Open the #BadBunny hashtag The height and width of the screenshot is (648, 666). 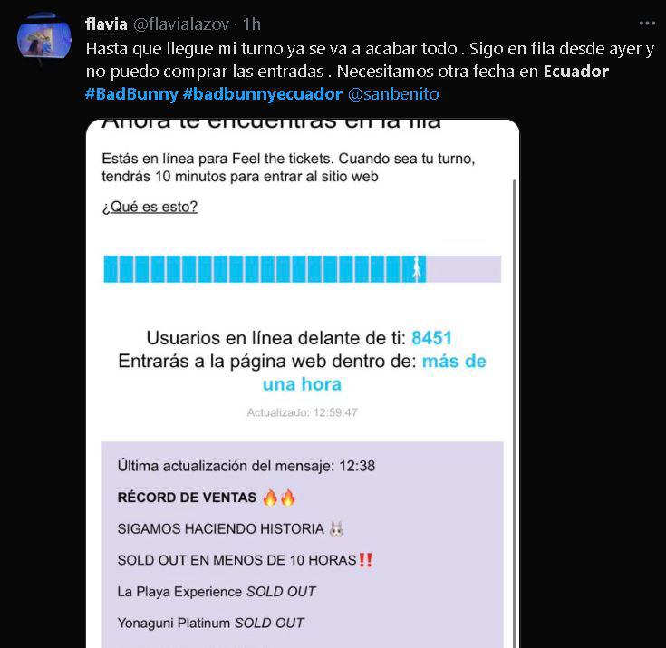[x=131, y=94]
